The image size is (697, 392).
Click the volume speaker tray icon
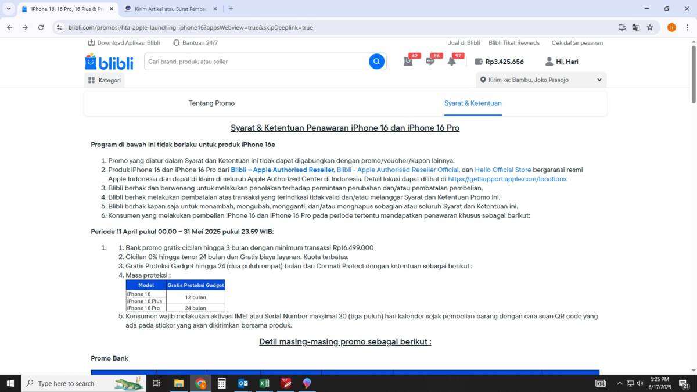click(640, 383)
